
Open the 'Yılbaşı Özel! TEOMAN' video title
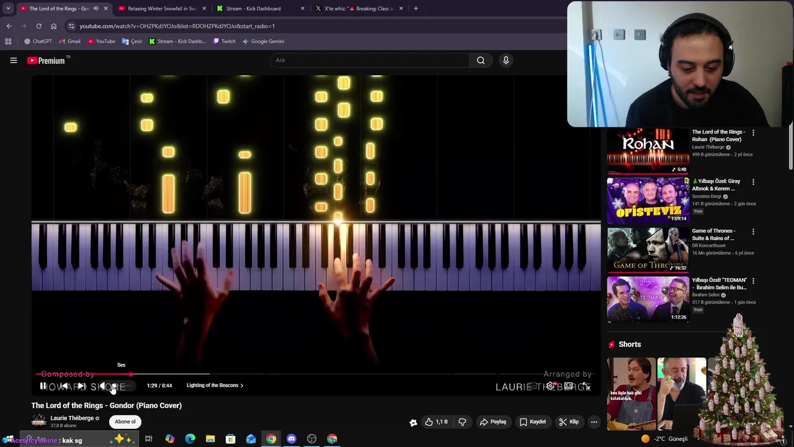[x=719, y=284]
